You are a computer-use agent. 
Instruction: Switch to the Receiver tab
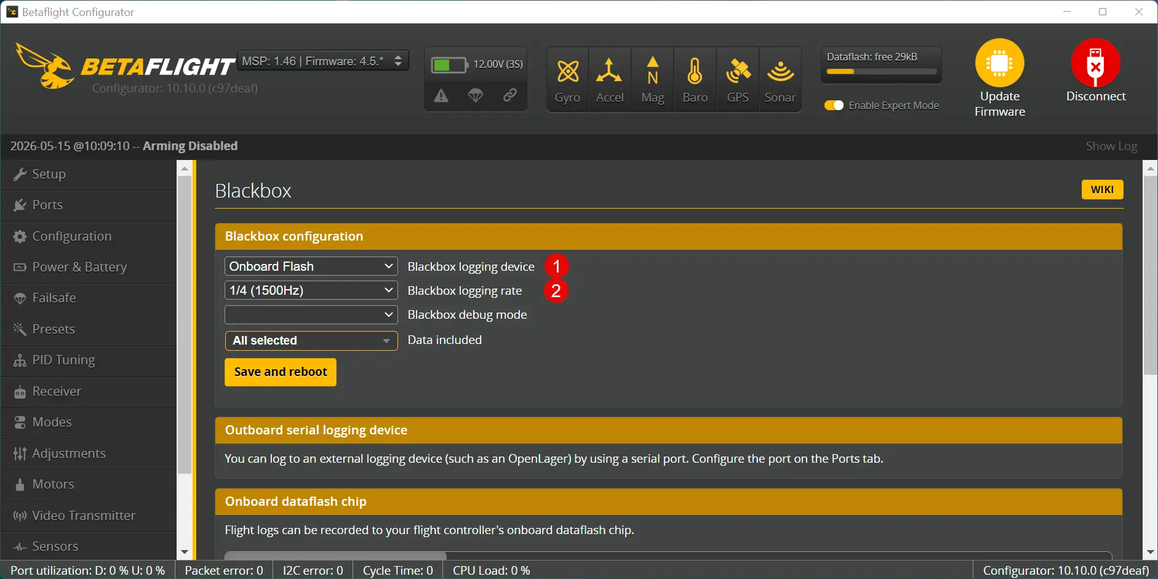pos(89,391)
